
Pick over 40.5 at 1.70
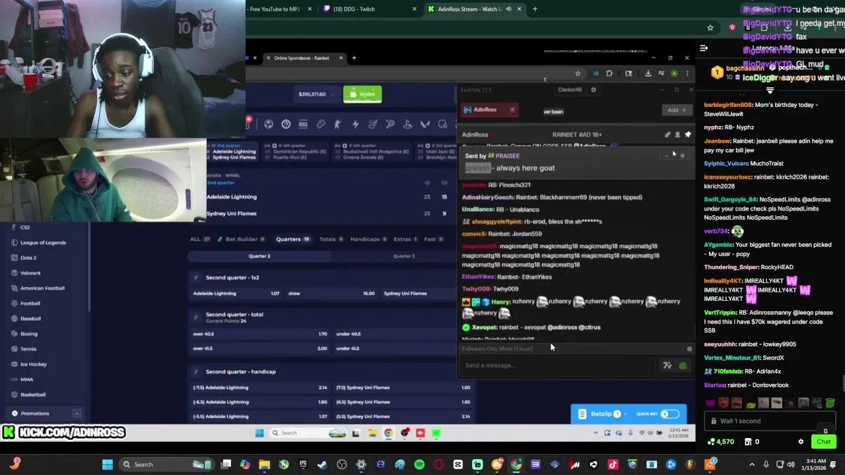click(259, 334)
